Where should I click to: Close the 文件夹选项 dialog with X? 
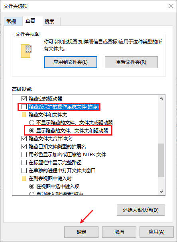pos(171,6)
